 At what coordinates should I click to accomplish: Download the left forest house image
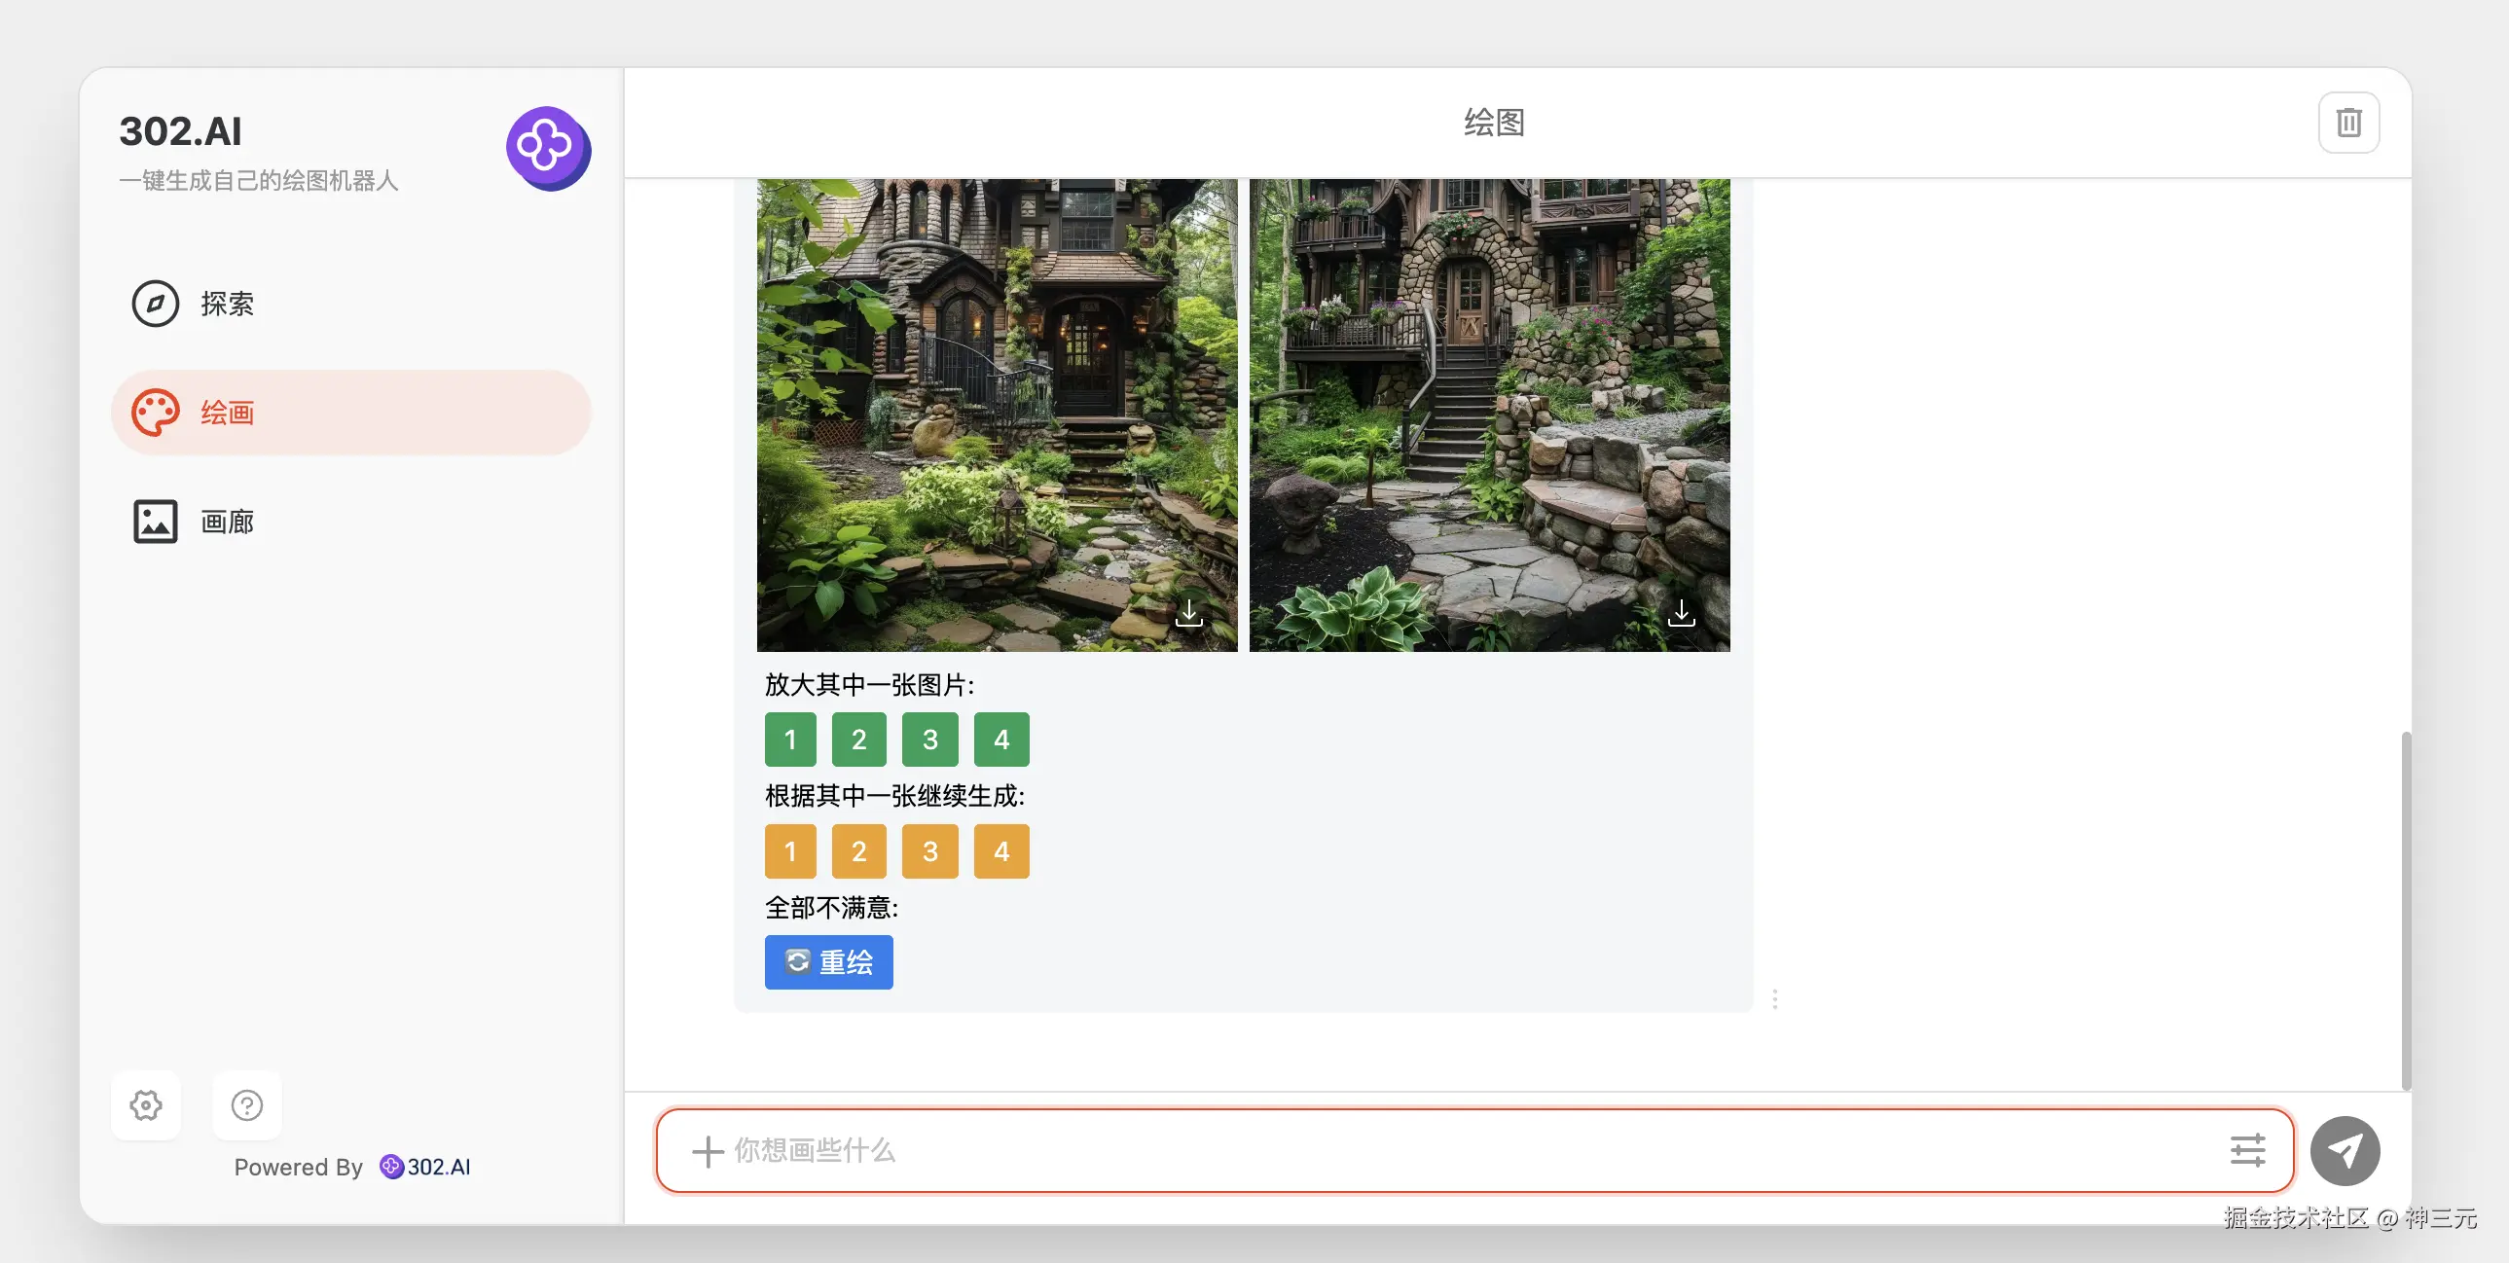point(1188,613)
